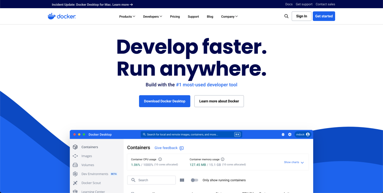Click the mdock user avatar icon
This screenshot has width=383, height=193.
[x=307, y=134]
